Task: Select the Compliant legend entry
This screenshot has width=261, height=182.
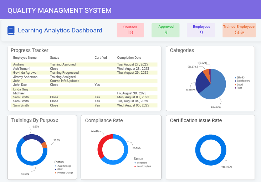Action: click(140, 163)
